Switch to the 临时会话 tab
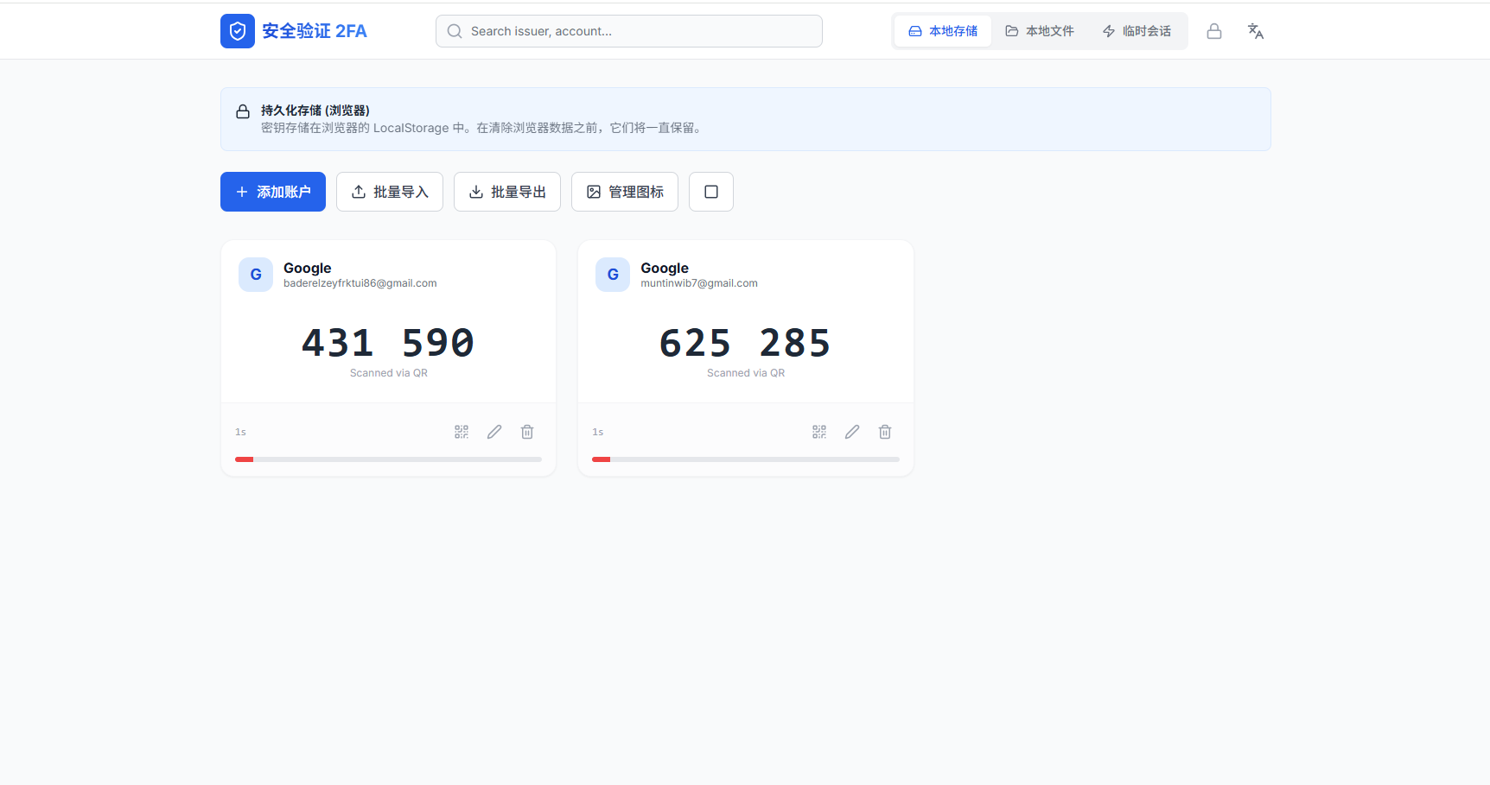The width and height of the screenshot is (1490, 785). pyautogui.click(x=1137, y=30)
